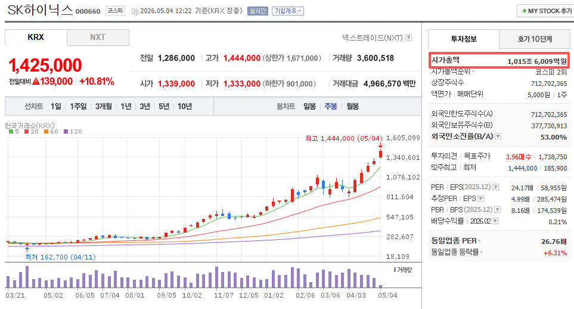The image size is (574, 309).
Task: Open help icon beside PBR BPS(2025.12)
Action: point(498,209)
